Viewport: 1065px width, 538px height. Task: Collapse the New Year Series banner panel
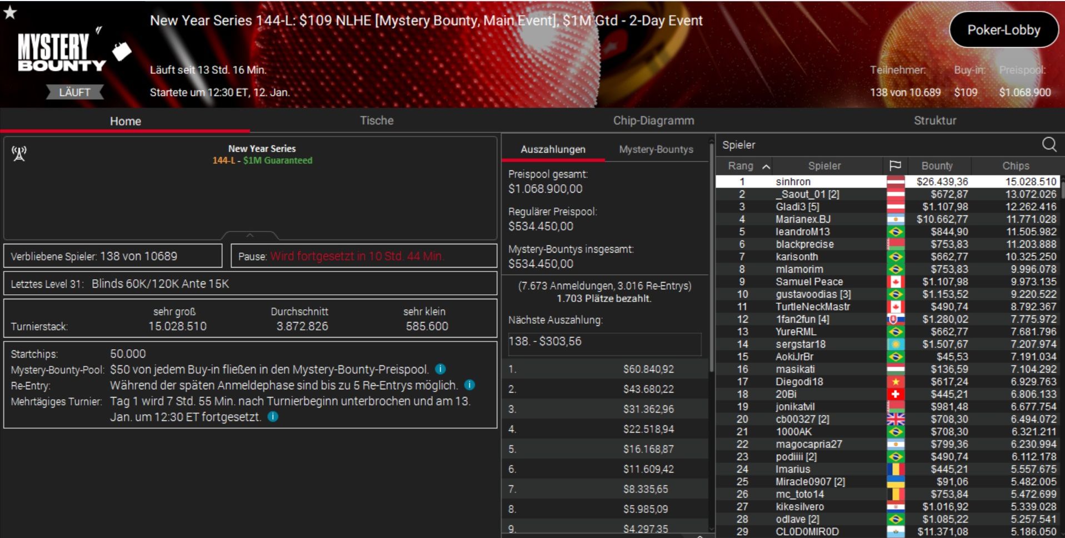(x=250, y=235)
